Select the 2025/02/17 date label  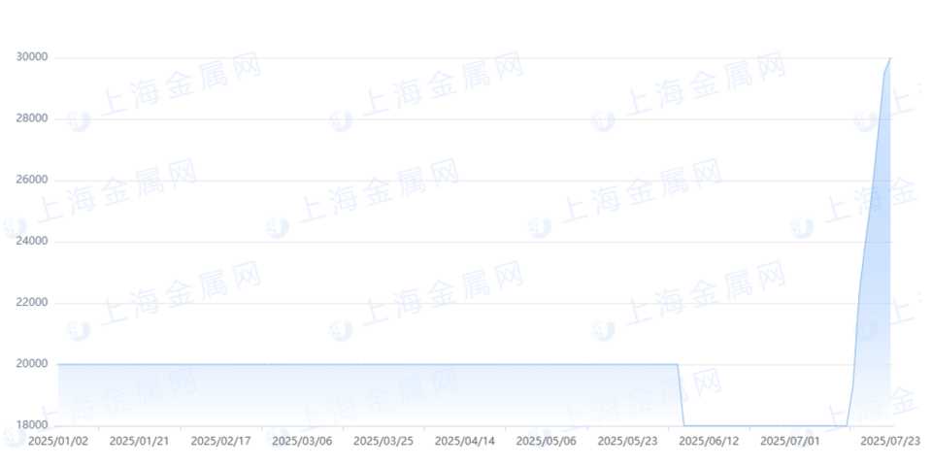tap(220, 441)
